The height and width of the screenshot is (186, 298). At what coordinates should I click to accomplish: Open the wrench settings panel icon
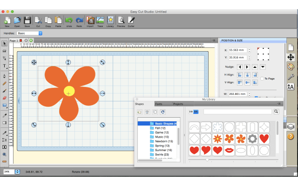pos(291,77)
